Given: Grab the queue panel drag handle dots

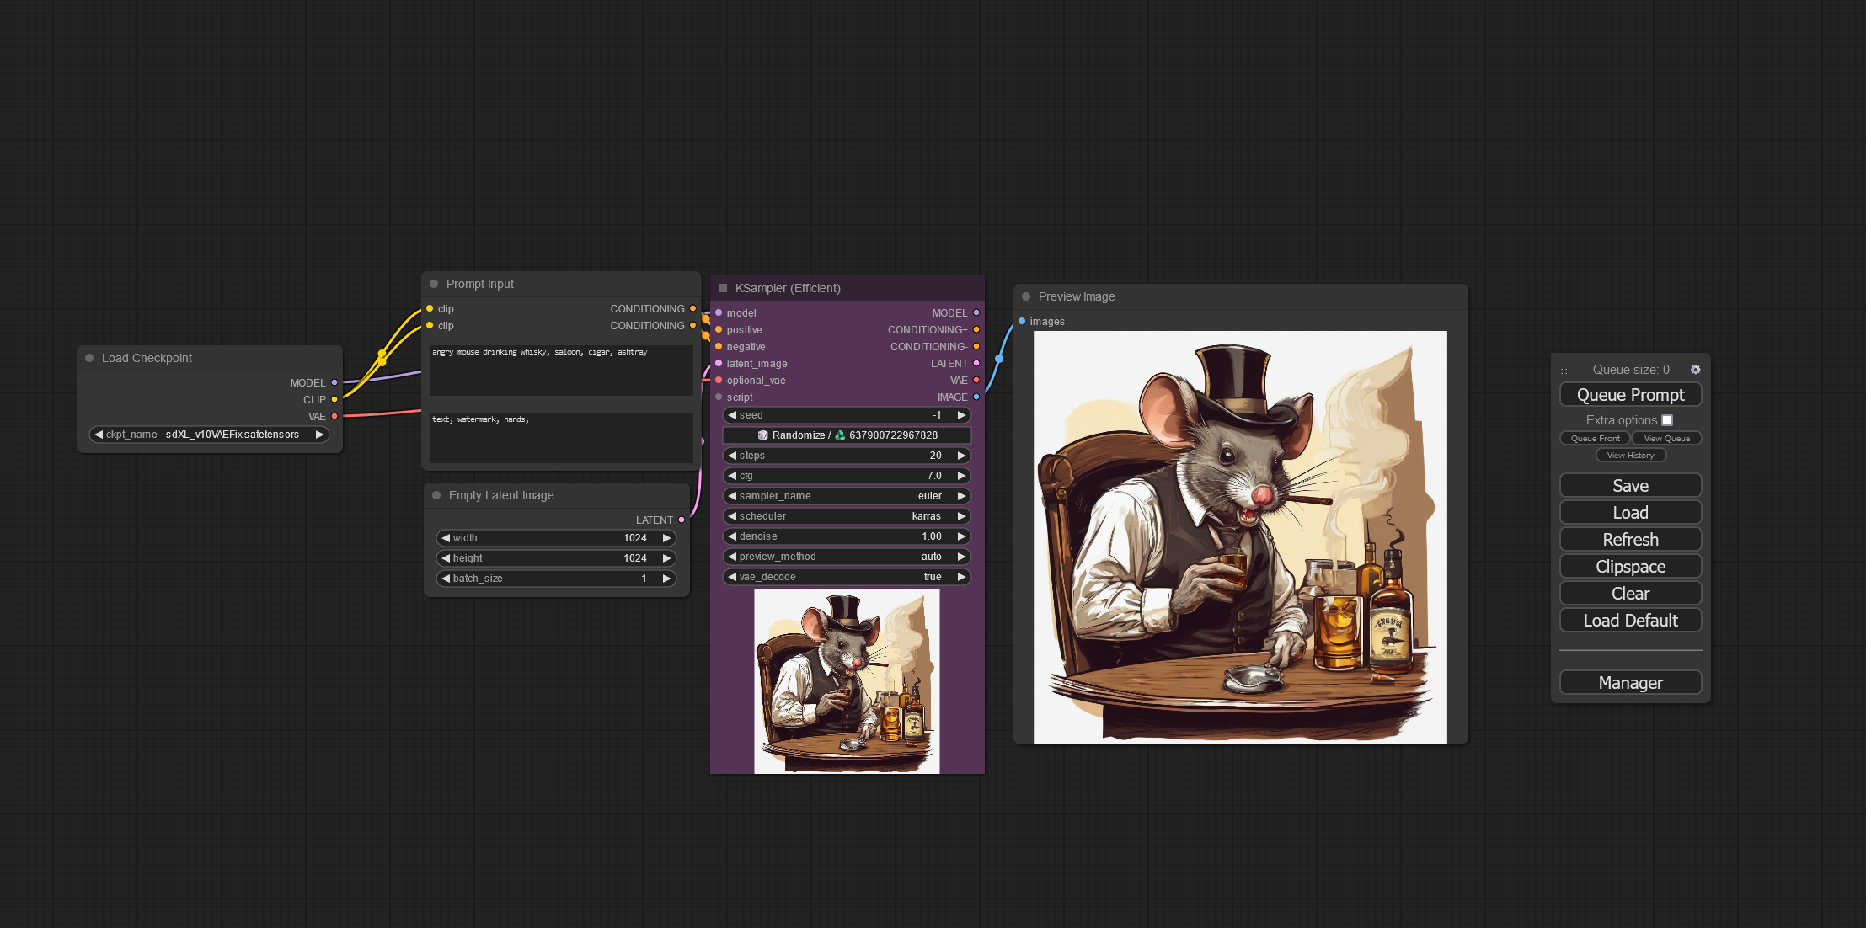Looking at the screenshot, I should tap(1564, 370).
